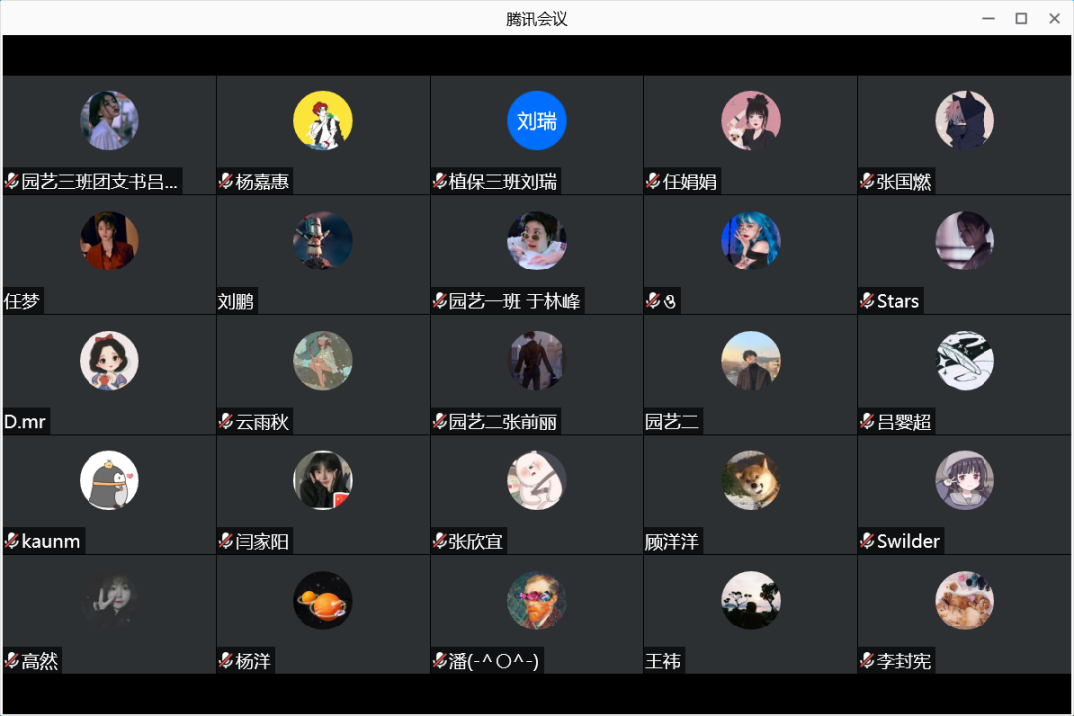Click the name label 刘鹏
Image resolution: width=1074 pixels, height=716 pixels.
(236, 301)
